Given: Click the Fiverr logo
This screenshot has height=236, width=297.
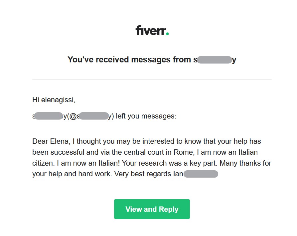Looking at the screenshot, I should coord(152,31).
